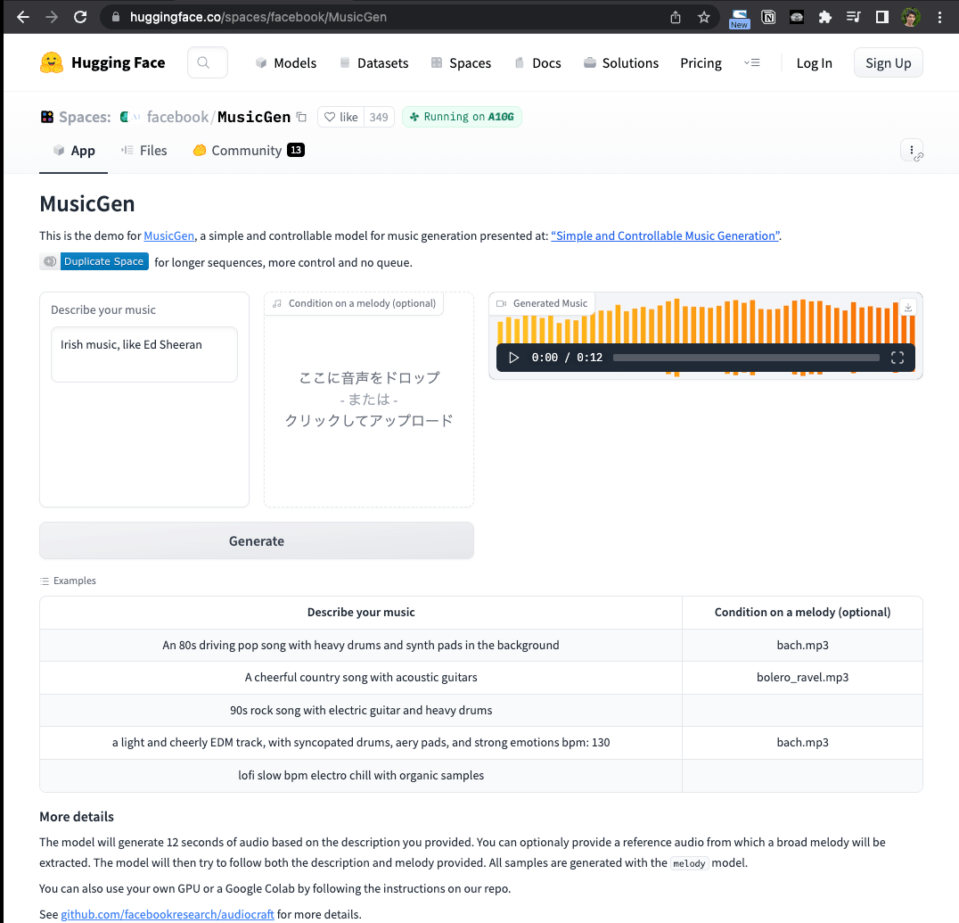The image size is (959, 923).
Task: Open the Docs nav item
Action: point(537,63)
